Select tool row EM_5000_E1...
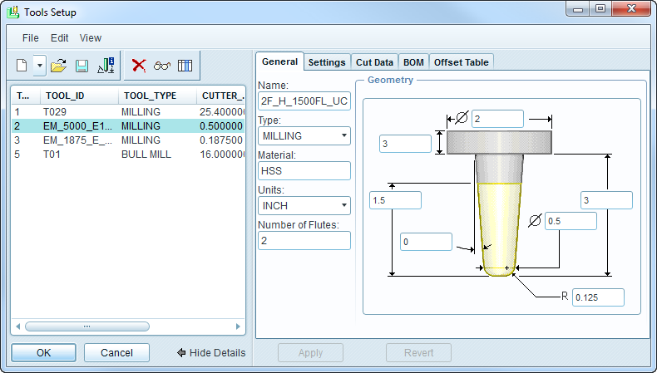 pos(128,126)
